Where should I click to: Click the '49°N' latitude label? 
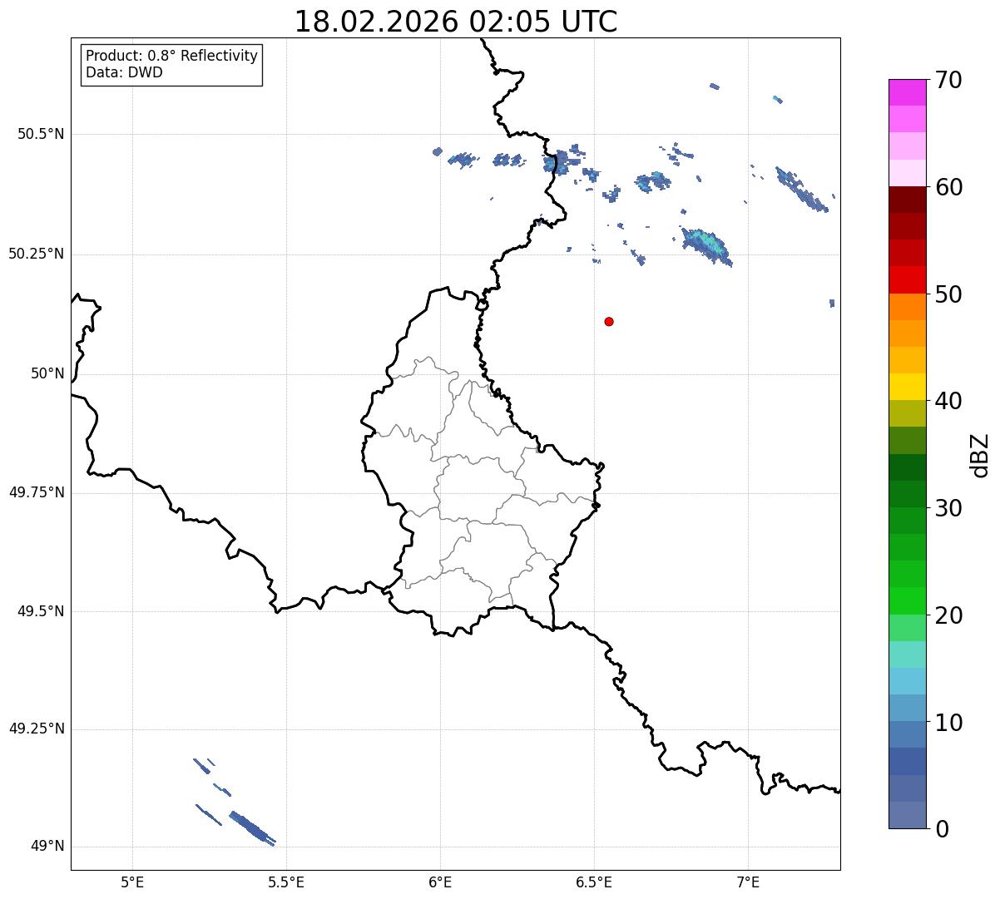(47, 846)
